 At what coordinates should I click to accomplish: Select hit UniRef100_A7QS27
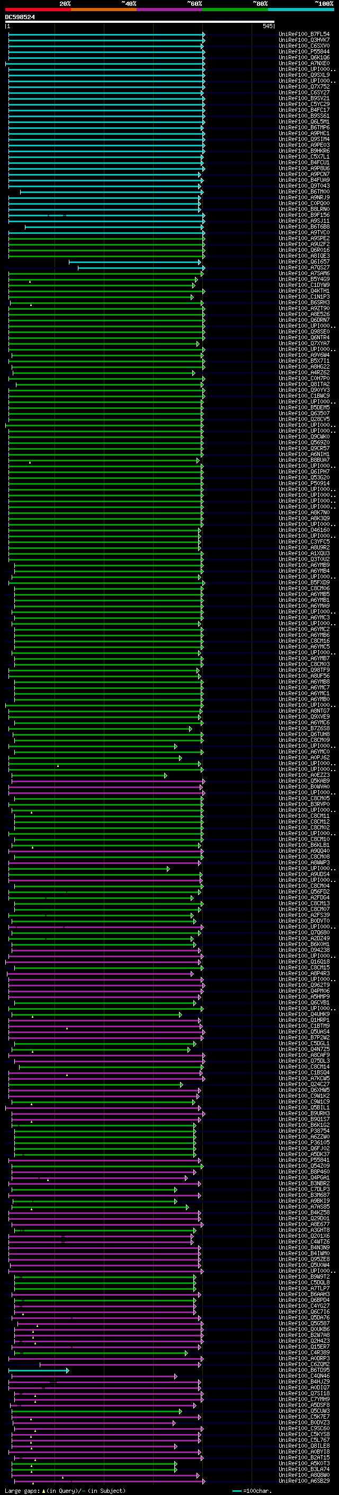[x=304, y=268]
